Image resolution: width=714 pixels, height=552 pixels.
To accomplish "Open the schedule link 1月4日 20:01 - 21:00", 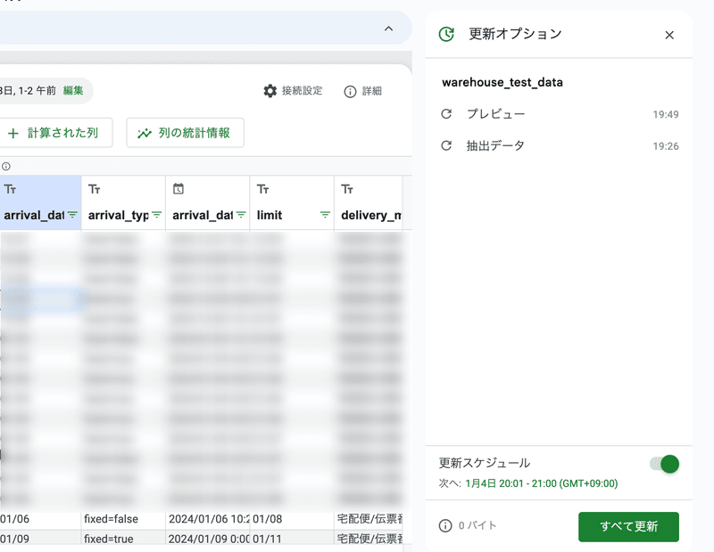I will 542,483.
